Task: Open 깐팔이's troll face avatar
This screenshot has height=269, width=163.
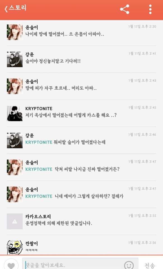Action: [15, 247]
